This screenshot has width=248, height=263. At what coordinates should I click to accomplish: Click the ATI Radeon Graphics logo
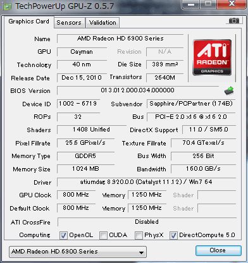click(x=212, y=58)
